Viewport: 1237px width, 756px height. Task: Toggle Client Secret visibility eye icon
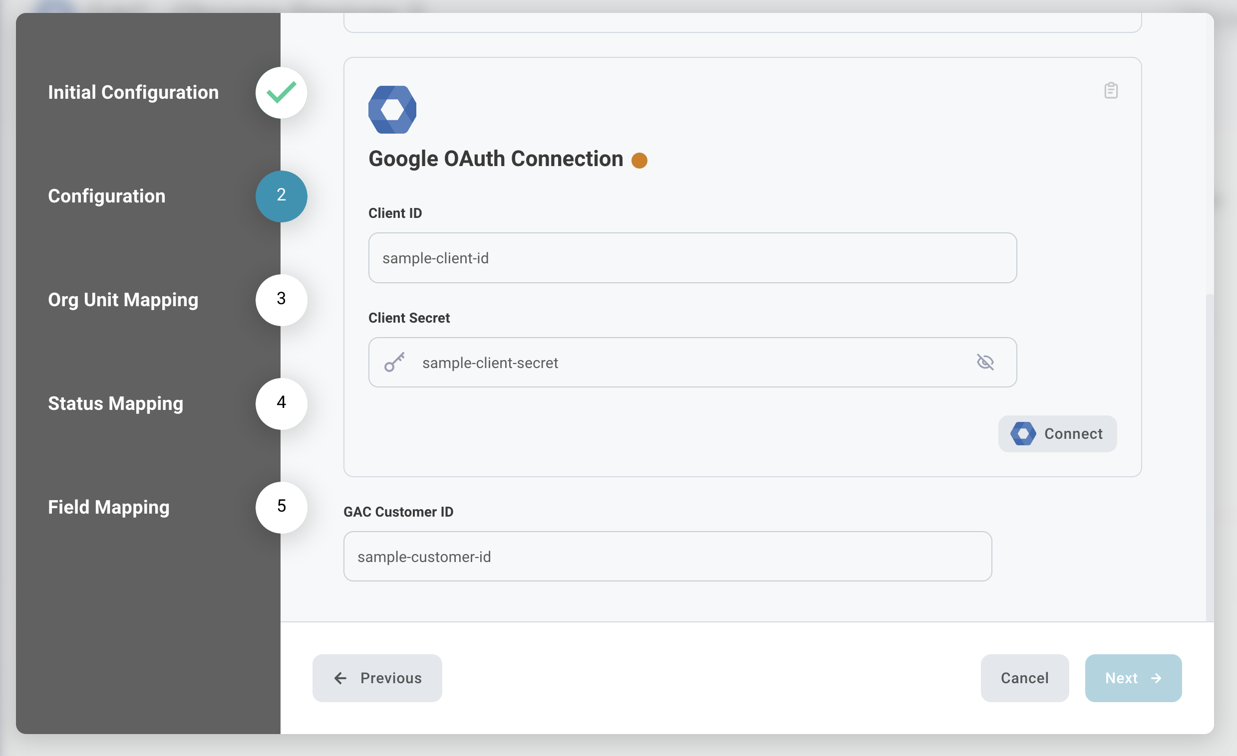(x=985, y=362)
